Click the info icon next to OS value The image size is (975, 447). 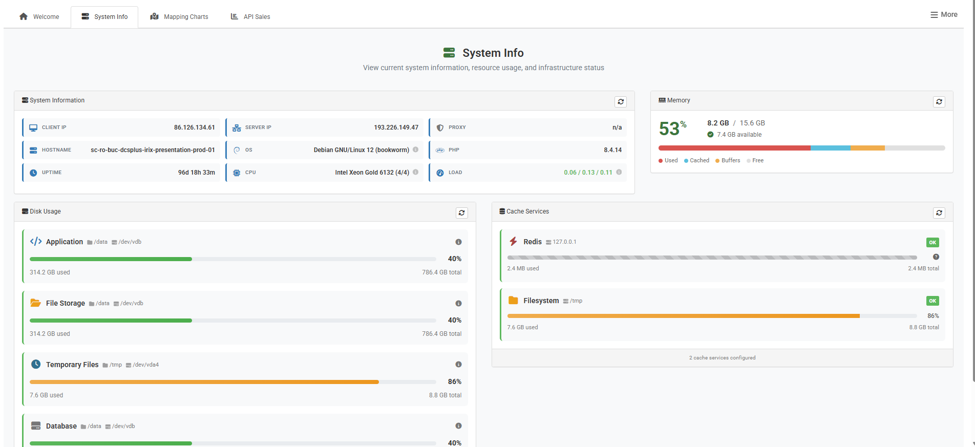point(416,150)
